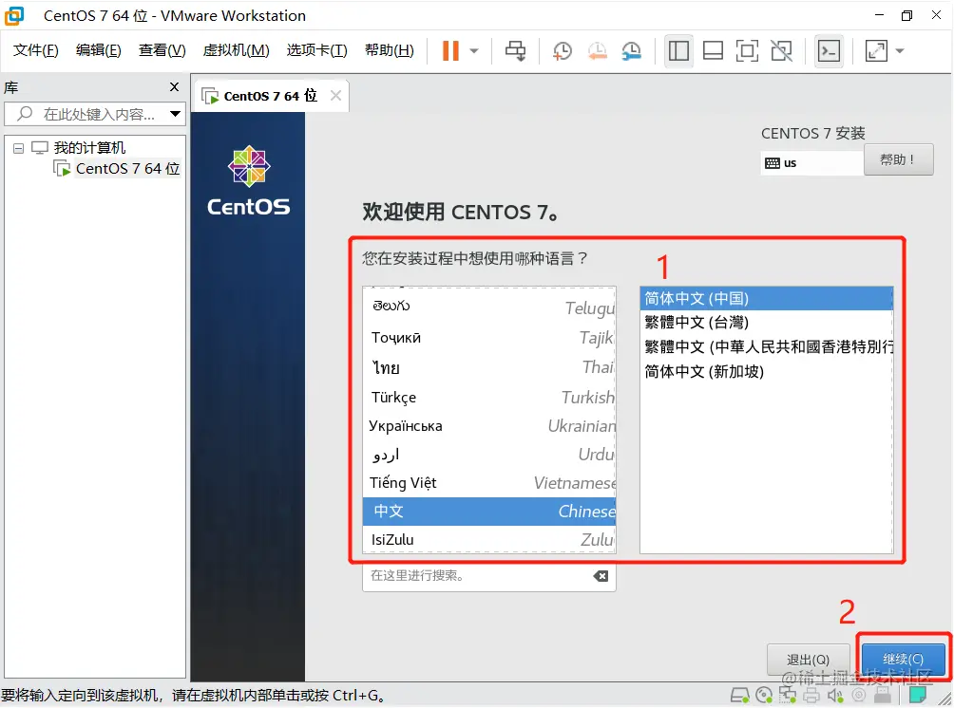
Task: Select 简体中文 (中国) in the language list
Action: point(766,297)
